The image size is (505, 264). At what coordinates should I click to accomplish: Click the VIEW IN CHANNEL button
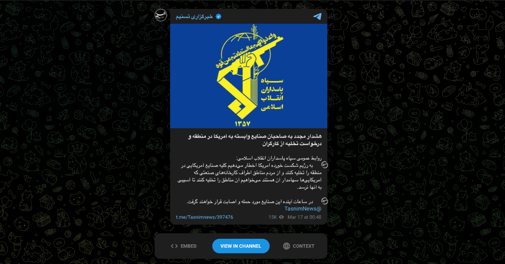point(241,246)
